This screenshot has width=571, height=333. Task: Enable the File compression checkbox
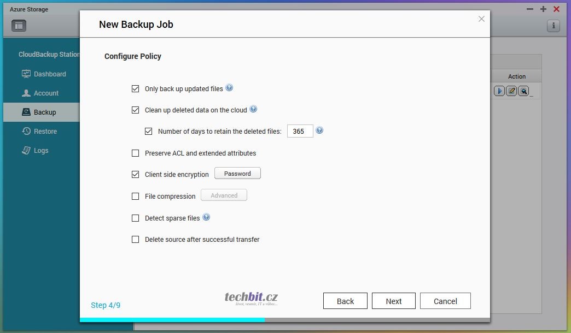coord(136,197)
